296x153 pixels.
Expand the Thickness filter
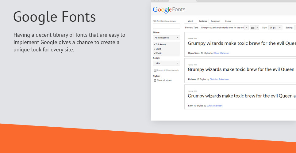[160, 44]
